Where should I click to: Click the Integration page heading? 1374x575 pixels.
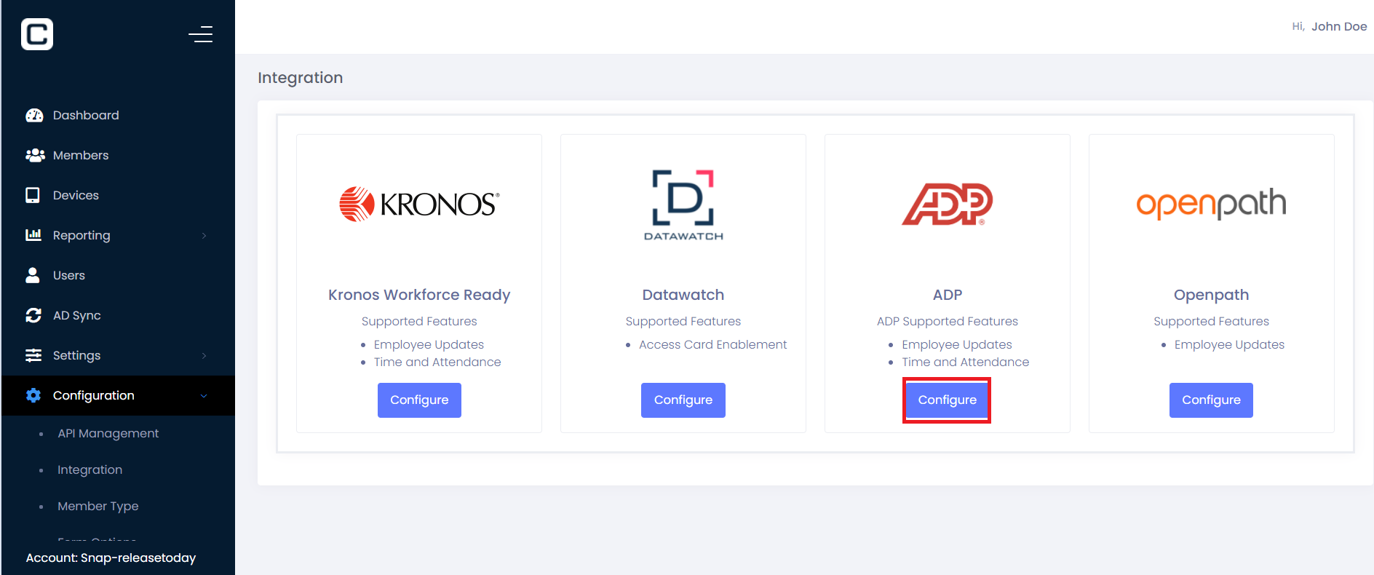point(300,78)
